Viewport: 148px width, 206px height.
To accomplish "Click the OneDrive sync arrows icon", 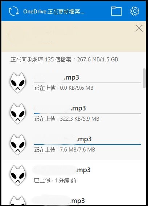I will pos(14,11).
